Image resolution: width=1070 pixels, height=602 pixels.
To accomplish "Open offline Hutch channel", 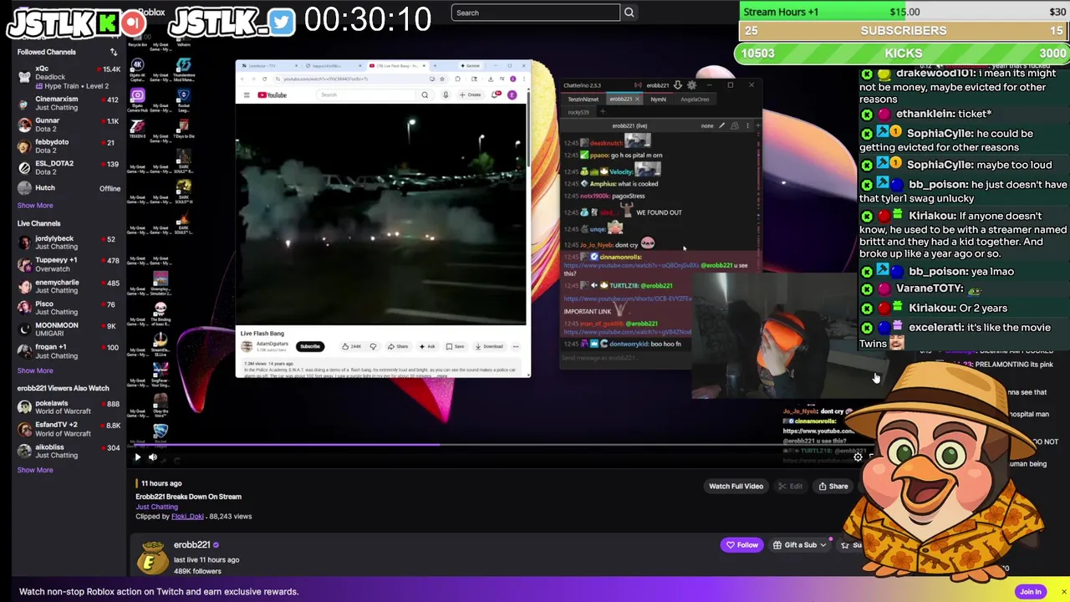I will [x=69, y=188].
